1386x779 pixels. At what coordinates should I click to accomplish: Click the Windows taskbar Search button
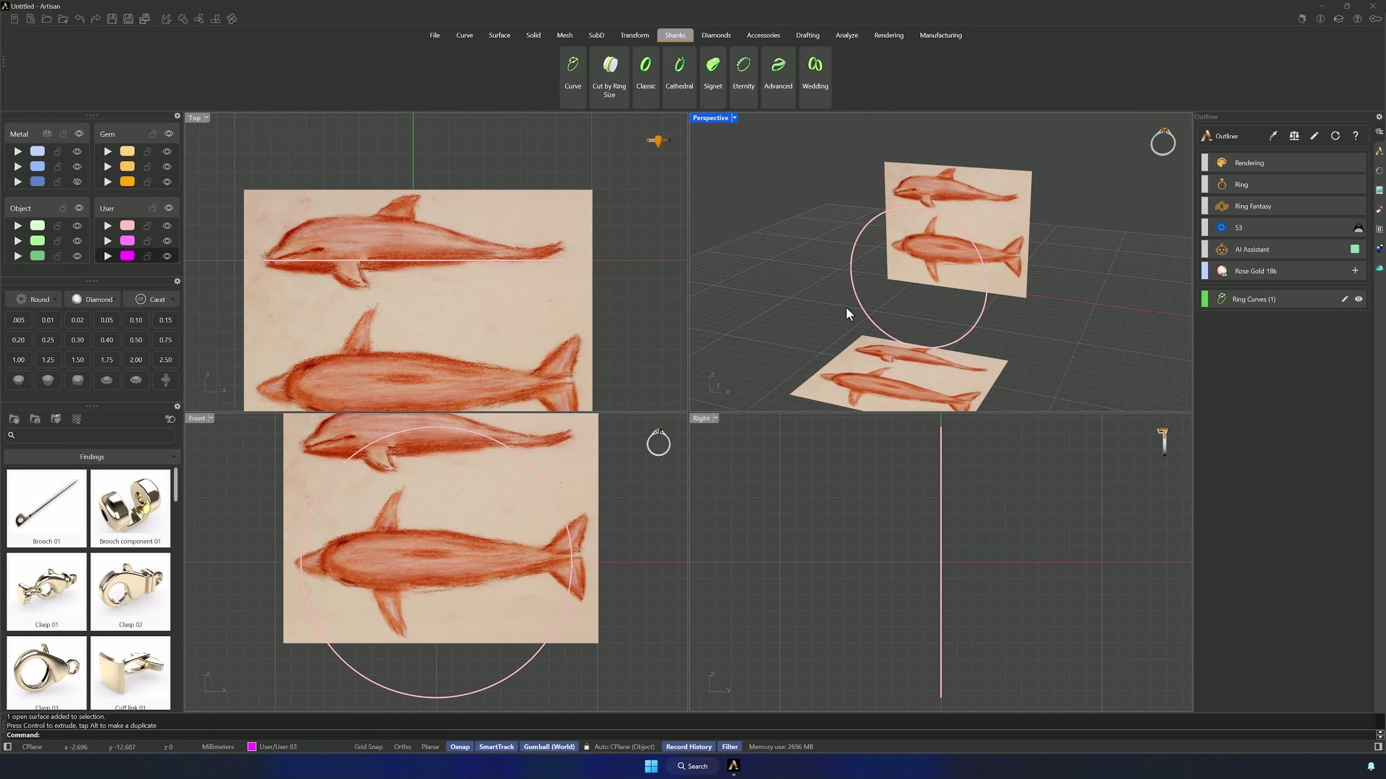[x=692, y=766]
